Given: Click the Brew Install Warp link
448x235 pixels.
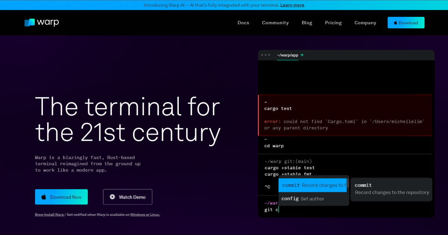Looking at the screenshot, I should [x=49, y=215].
